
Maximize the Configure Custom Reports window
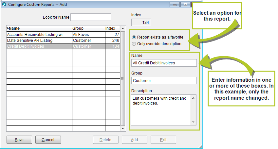coord(185,5)
